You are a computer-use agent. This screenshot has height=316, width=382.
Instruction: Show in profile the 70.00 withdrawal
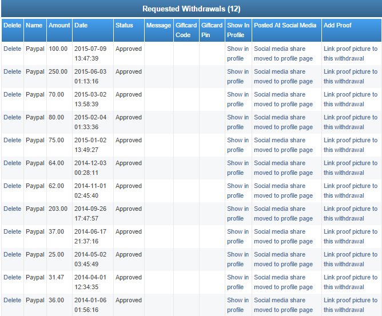[x=238, y=99]
